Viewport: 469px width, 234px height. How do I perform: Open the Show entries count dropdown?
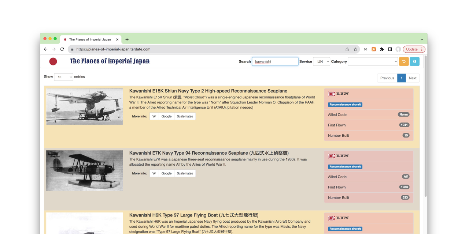tap(64, 77)
